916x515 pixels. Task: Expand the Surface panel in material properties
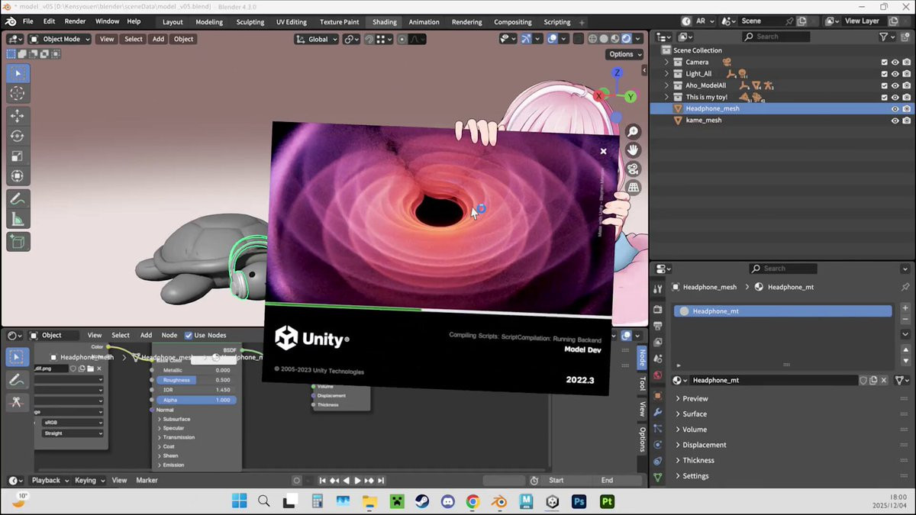point(694,414)
